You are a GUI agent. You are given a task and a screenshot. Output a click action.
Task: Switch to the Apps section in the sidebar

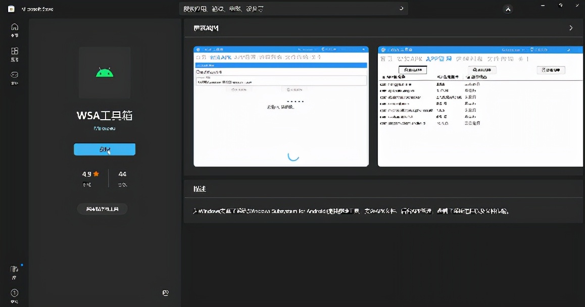15,53
